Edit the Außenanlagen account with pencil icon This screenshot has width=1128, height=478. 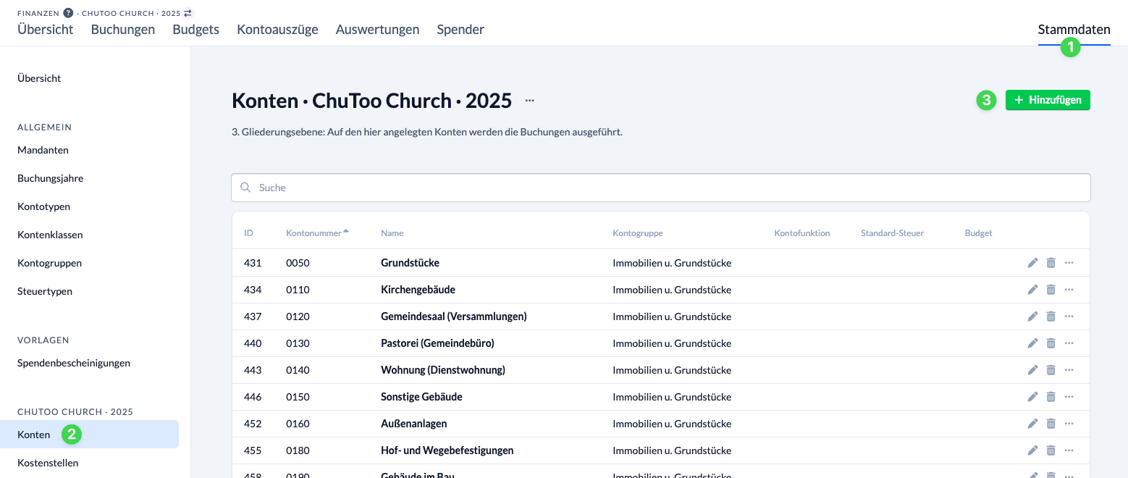pos(1032,424)
